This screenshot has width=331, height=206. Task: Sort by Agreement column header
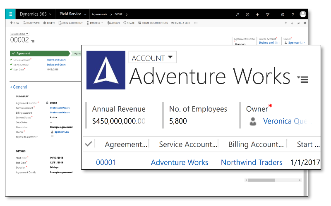coord(126,145)
